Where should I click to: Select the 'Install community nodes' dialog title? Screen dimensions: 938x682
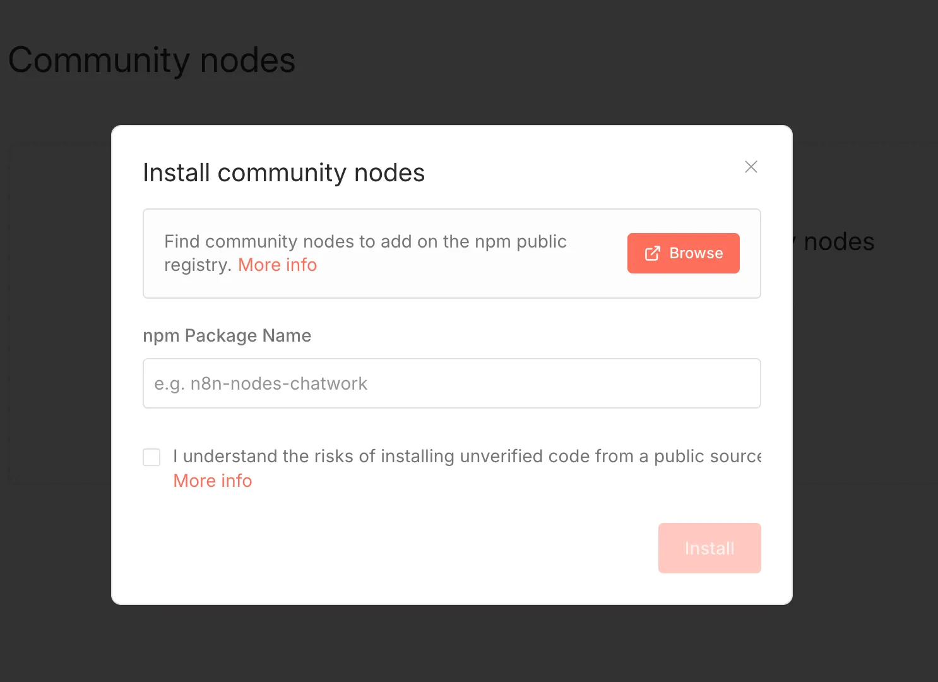click(x=283, y=173)
